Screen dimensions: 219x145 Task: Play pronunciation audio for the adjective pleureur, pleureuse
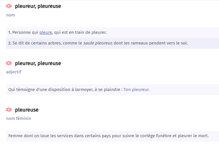point(9,63)
